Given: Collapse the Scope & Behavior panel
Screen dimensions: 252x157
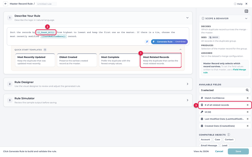Looking at the screenshot, I should click(x=246, y=19).
